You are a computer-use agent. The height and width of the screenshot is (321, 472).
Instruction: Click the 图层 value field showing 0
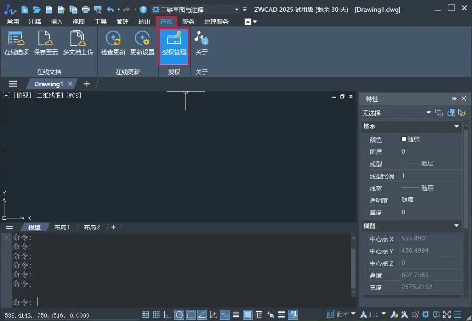point(431,151)
